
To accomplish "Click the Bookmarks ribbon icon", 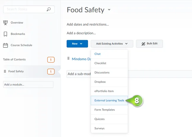I will 5,34.
